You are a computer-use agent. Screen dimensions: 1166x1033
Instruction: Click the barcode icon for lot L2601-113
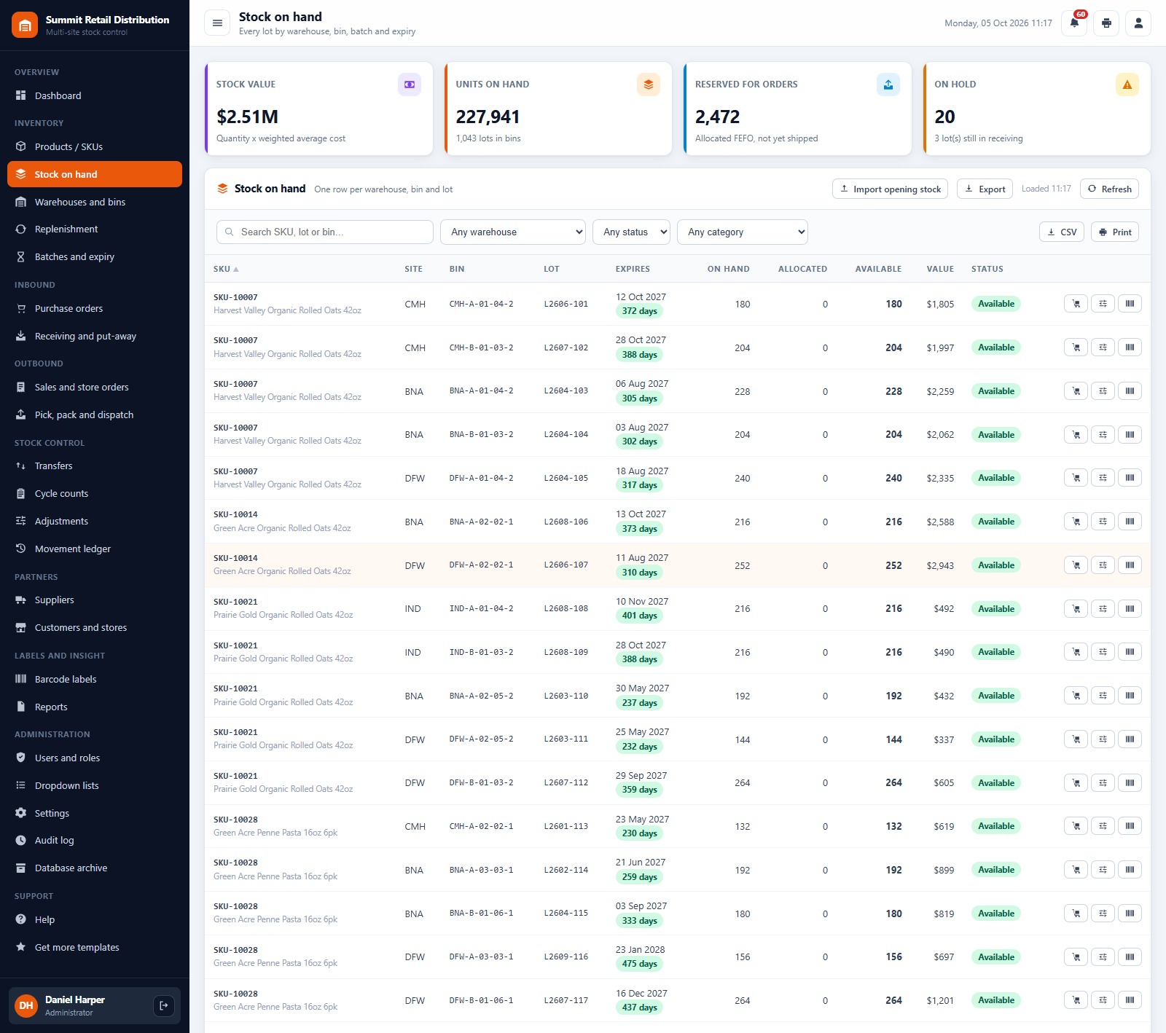pyautogui.click(x=1130, y=826)
